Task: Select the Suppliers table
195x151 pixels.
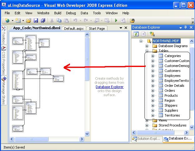Action: point(171,110)
